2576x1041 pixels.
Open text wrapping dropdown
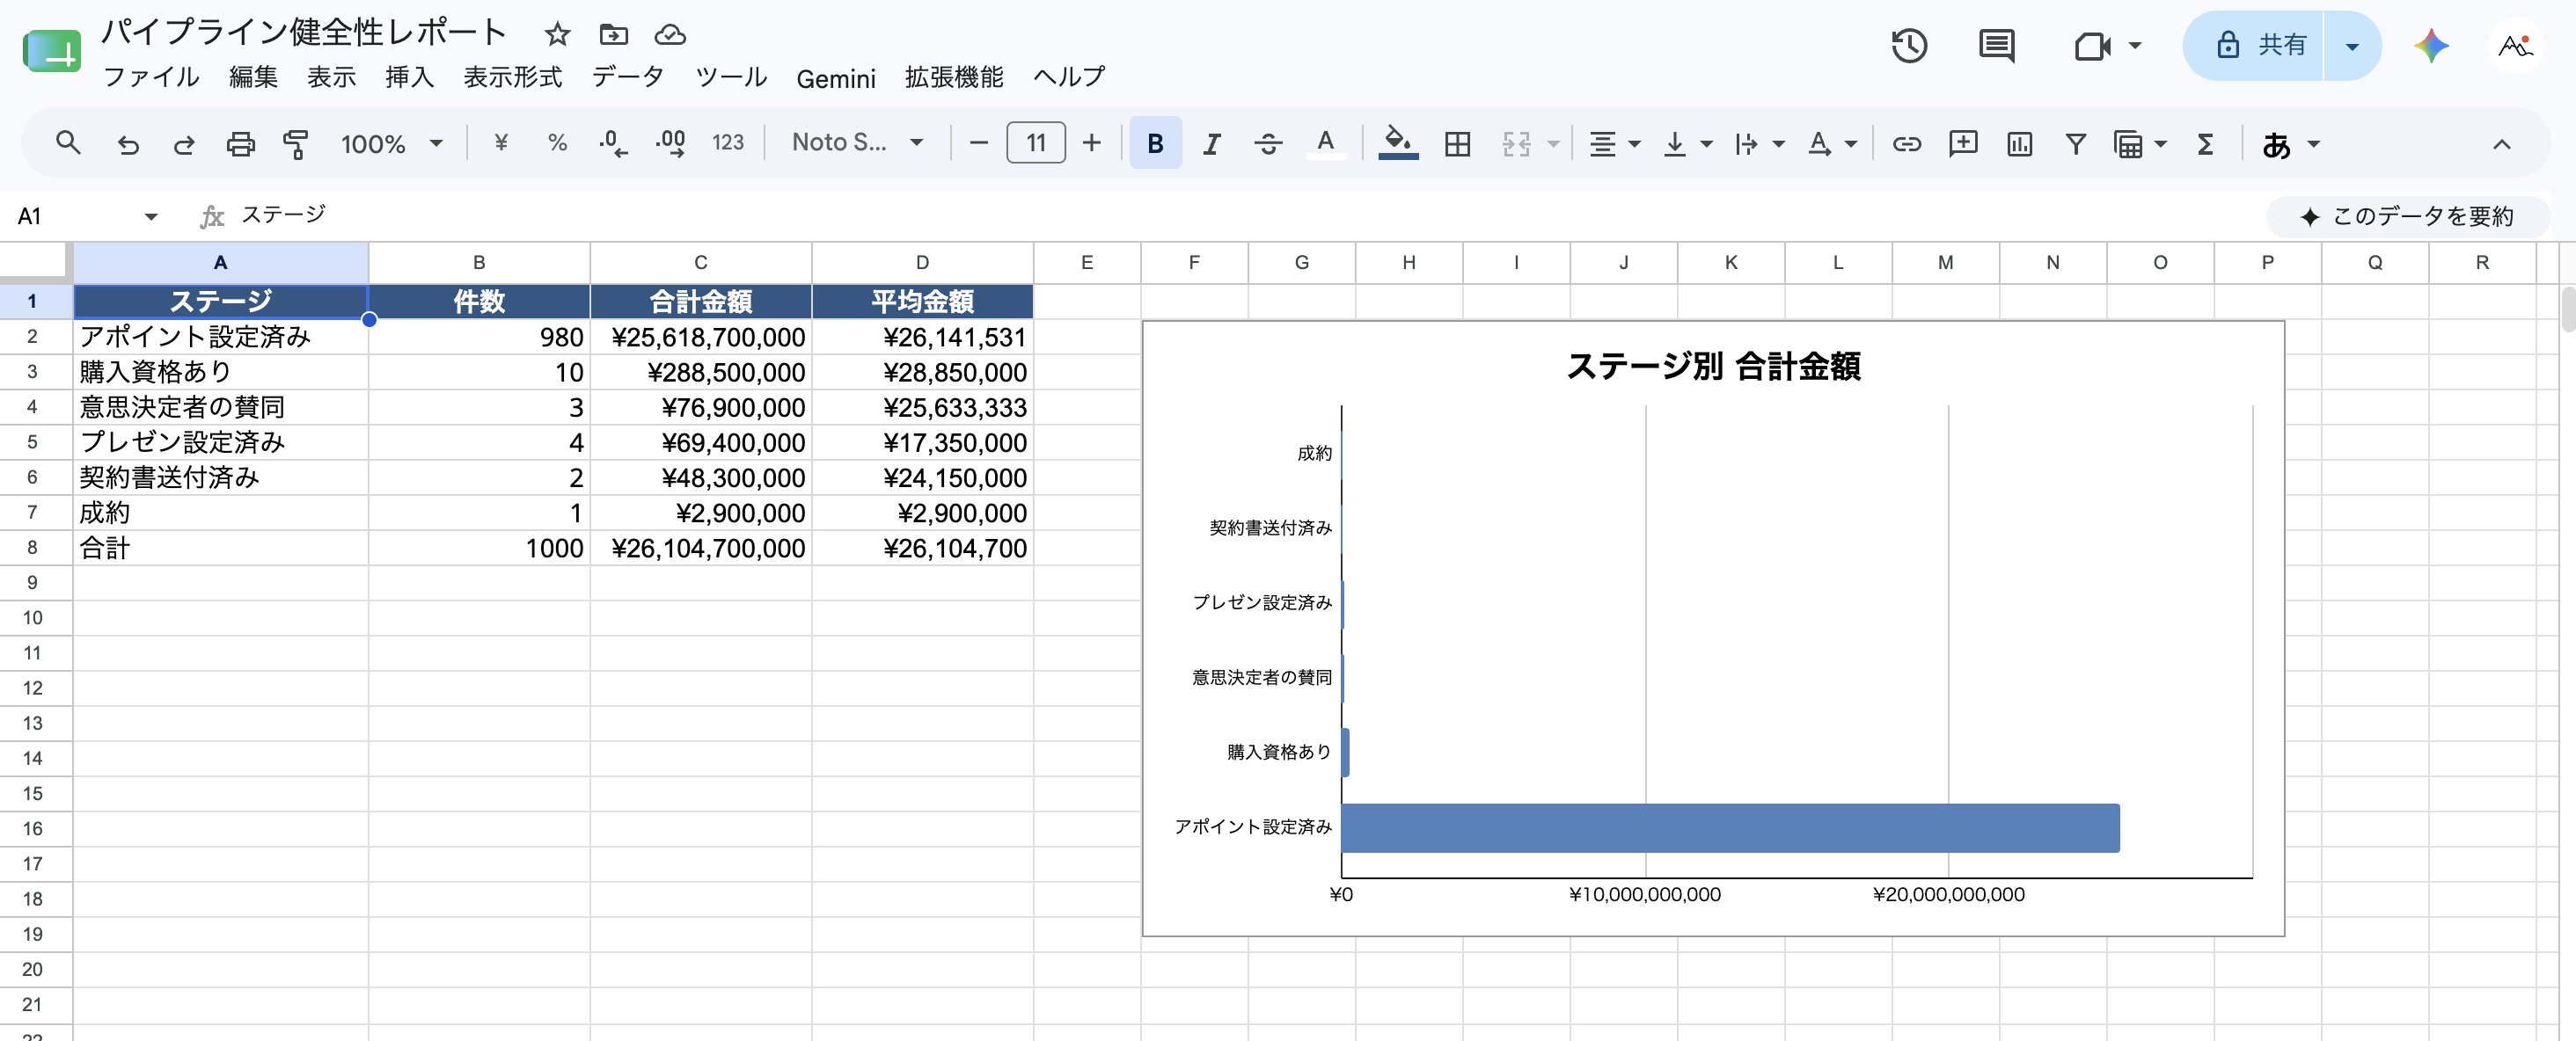pyautogui.click(x=1759, y=144)
